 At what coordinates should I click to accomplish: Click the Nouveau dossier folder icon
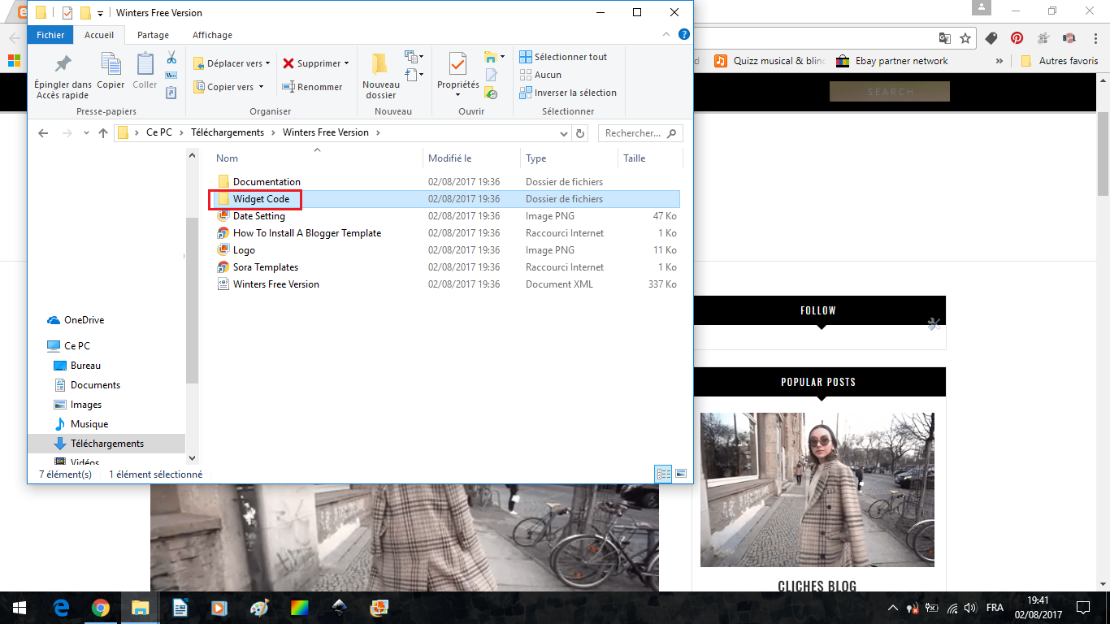380,65
